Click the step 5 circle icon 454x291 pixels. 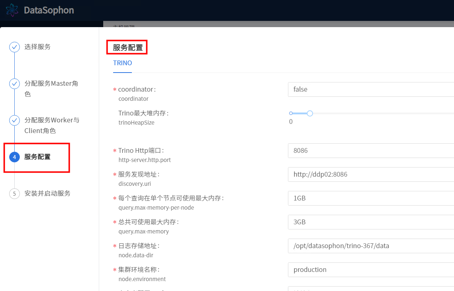click(x=14, y=194)
